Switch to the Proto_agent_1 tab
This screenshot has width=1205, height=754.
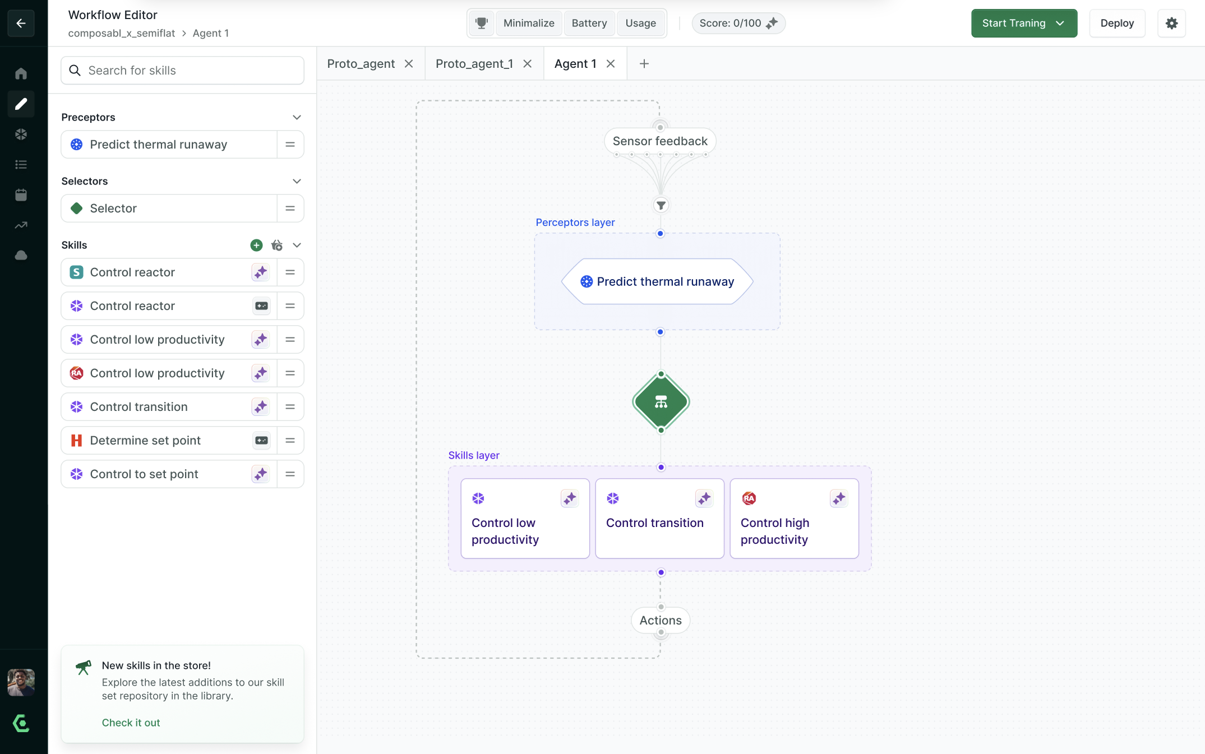474,64
